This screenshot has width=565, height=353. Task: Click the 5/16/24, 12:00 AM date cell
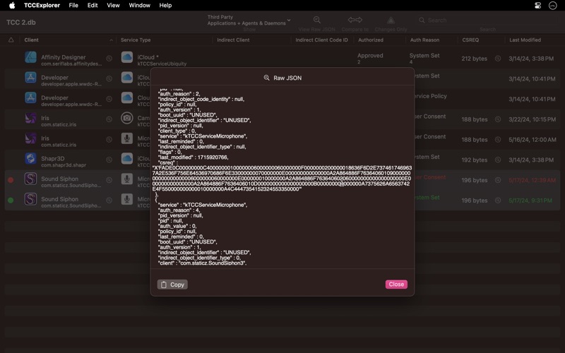533,139
